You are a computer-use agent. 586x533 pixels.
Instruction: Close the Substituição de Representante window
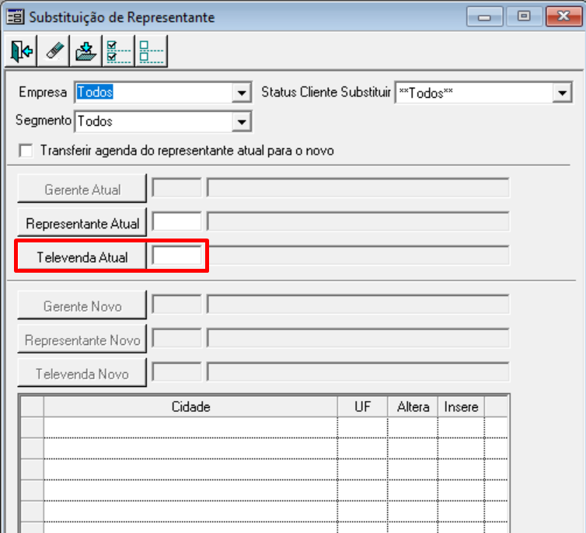pos(563,17)
